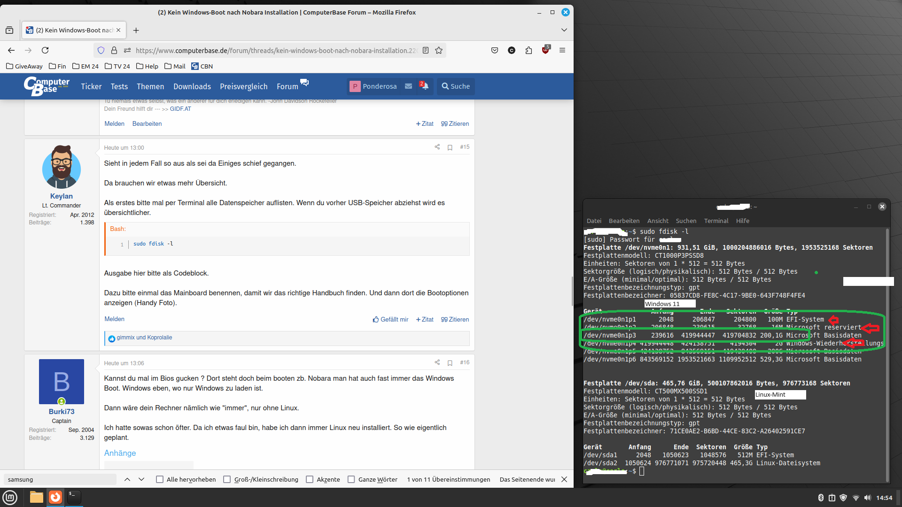Open the forum inbox envelope icon
Screen dimensions: 902x507
(x=408, y=86)
